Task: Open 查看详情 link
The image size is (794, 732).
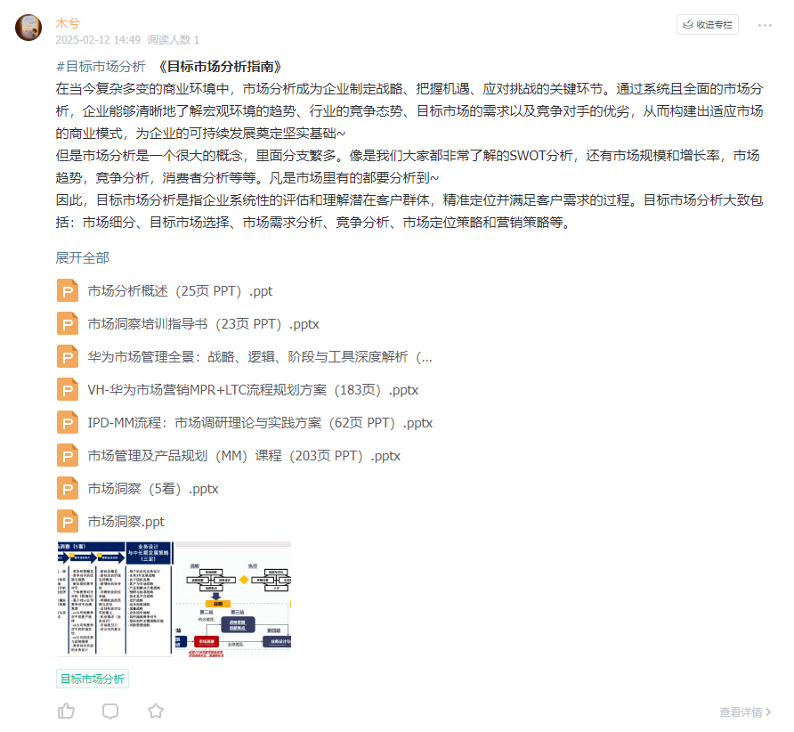Action: tap(745, 712)
